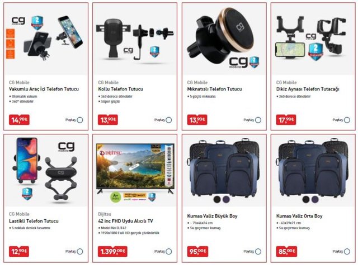
Task: Check the Paylaş circle for Mıknatıslı Telefon Tutucu
Action: tap(258, 120)
